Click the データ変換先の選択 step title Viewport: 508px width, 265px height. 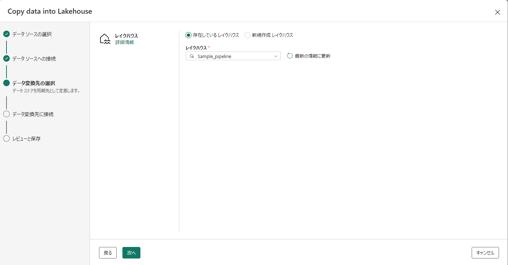tap(34, 83)
